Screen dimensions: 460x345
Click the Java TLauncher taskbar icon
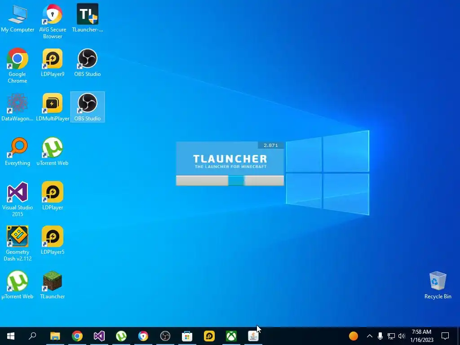point(253,336)
